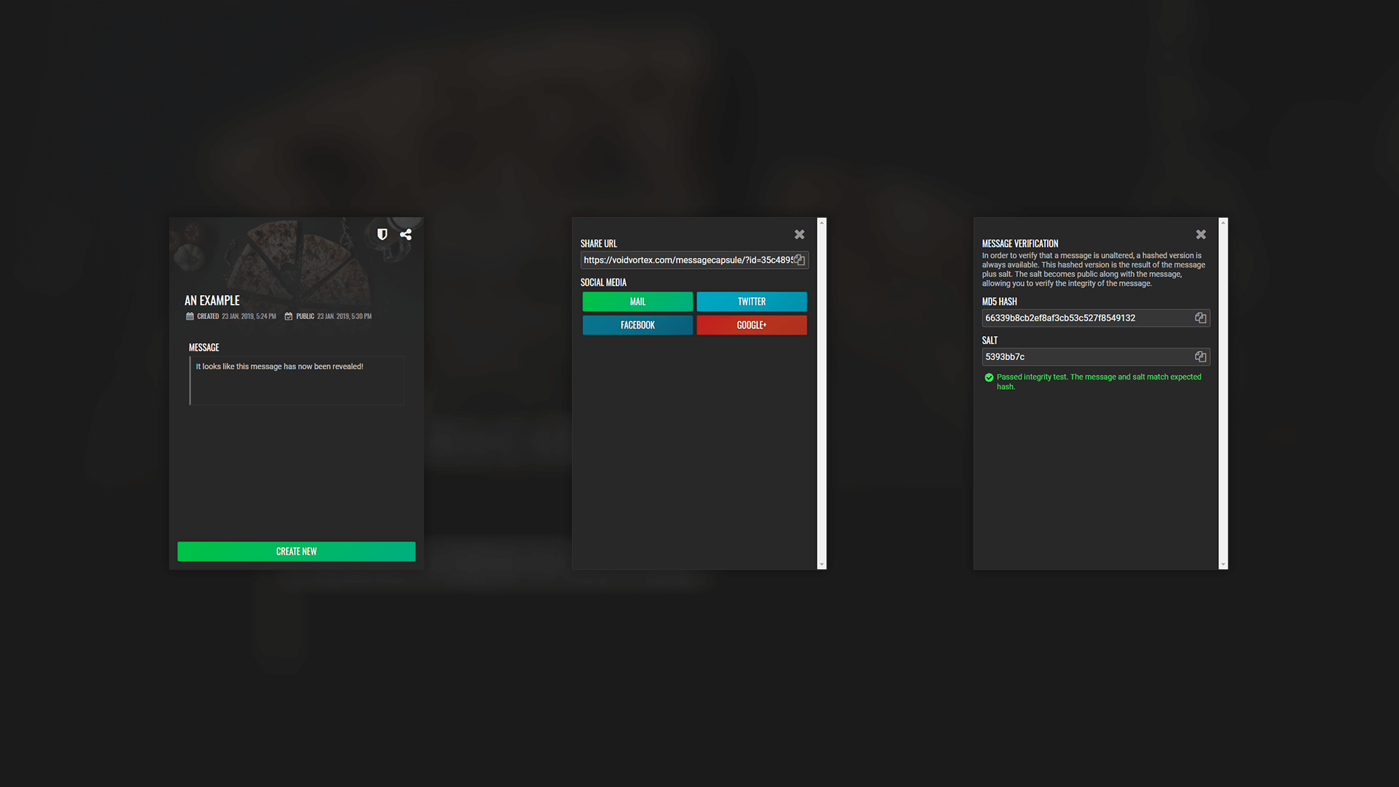1399x787 pixels.
Task: Click the calendar-check icon beside Public date
Action: 287,316
